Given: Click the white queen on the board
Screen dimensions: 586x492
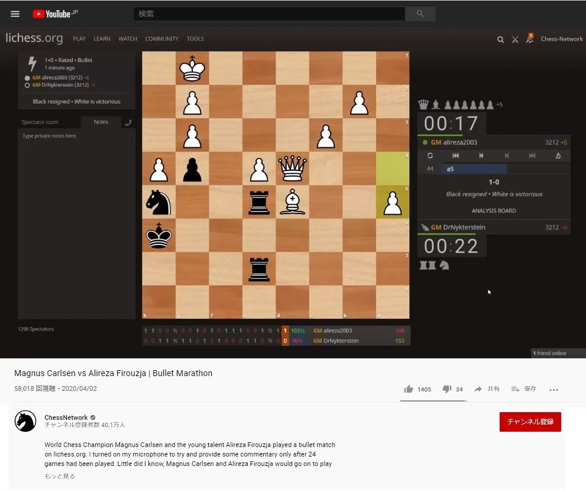Looking at the screenshot, I should pos(292,169).
